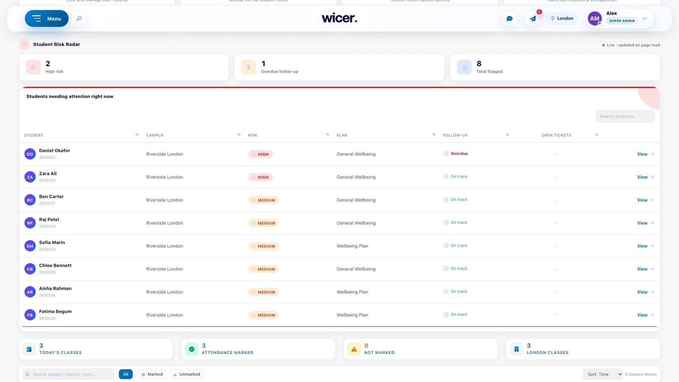Select the All classes filter
This screenshot has height=382, width=679.
pos(126,374)
